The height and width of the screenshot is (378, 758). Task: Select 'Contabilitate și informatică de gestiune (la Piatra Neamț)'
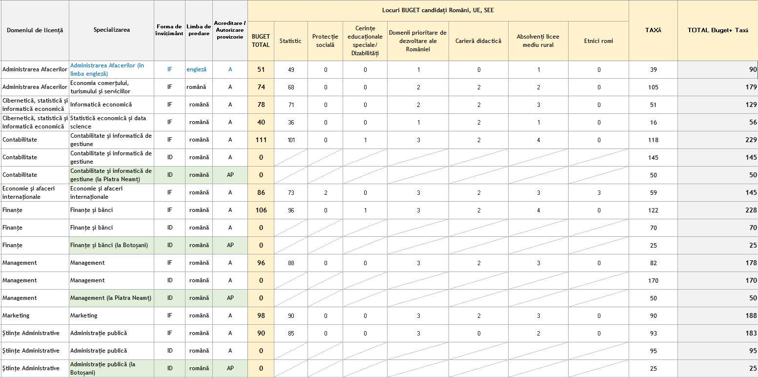tap(112, 175)
